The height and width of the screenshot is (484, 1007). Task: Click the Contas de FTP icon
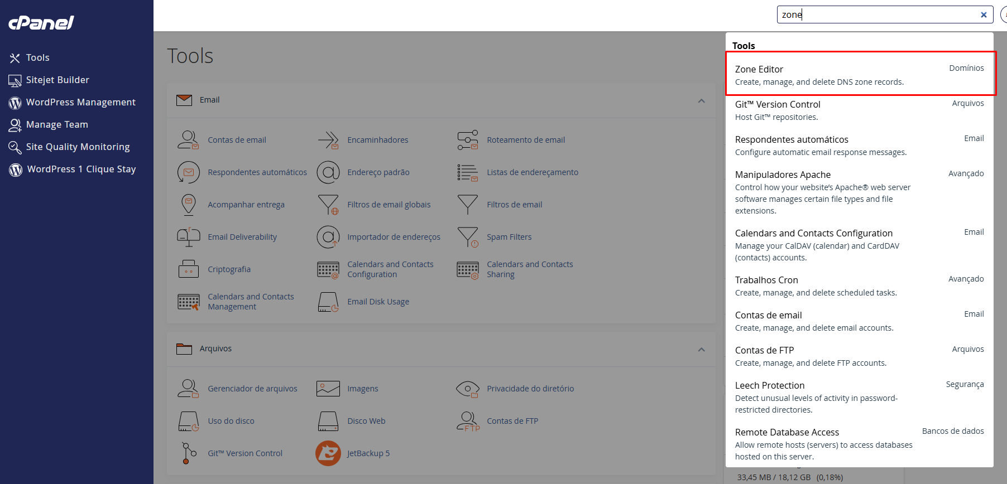click(467, 421)
